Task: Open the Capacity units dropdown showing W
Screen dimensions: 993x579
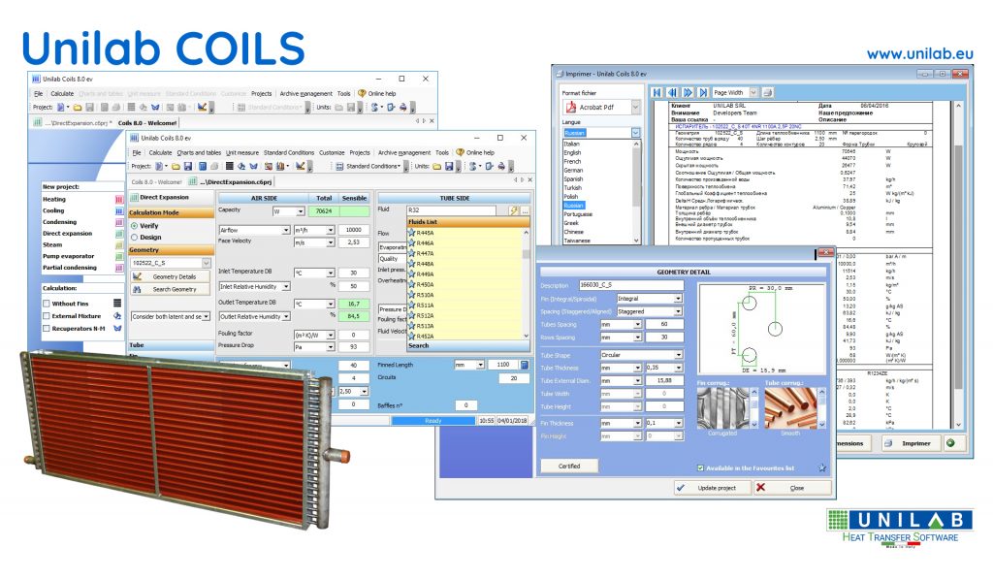Action: (302, 209)
